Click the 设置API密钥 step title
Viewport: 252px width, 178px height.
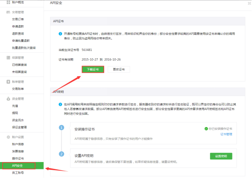coord(84,156)
